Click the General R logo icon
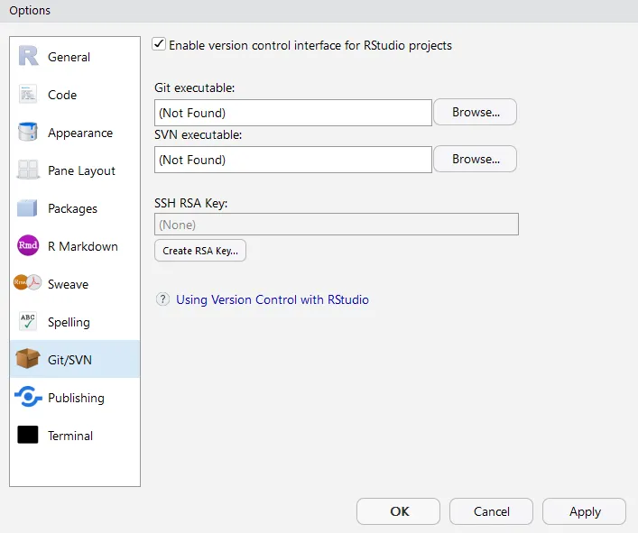Viewport: 638px width, 533px height. click(28, 57)
